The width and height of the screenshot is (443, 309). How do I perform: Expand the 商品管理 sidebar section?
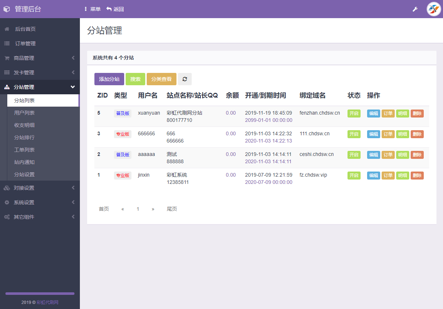(x=40, y=58)
